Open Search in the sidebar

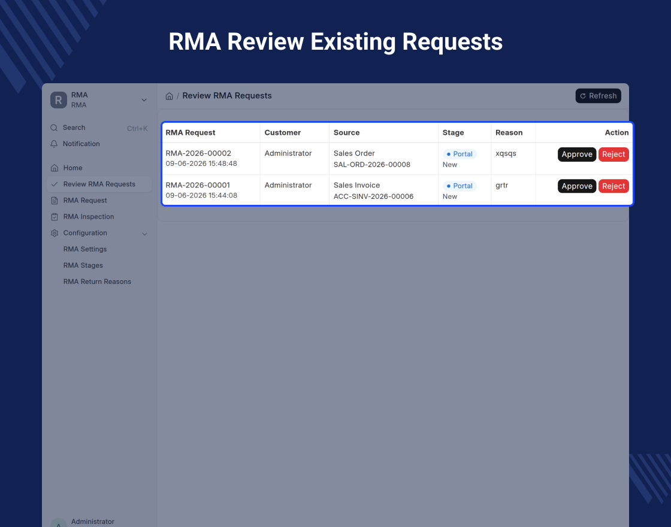(99, 128)
